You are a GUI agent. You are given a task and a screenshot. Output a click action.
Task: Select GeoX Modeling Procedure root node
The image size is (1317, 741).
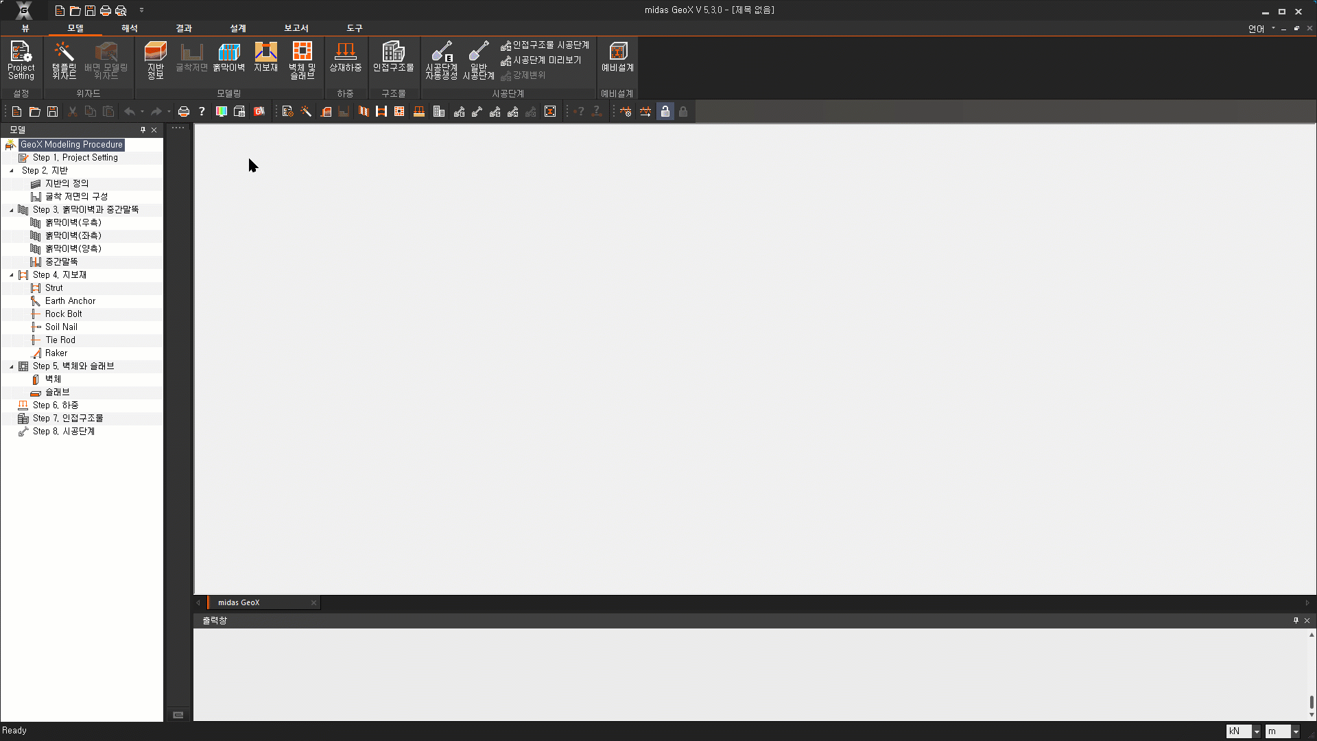[x=71, y=145]
